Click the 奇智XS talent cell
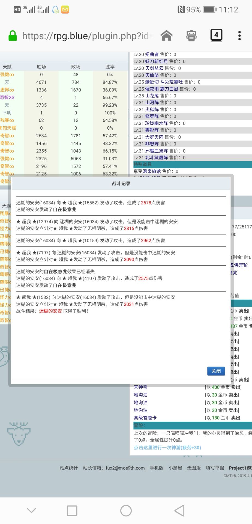Screen dimensions: 252x524 coord(7,97)
